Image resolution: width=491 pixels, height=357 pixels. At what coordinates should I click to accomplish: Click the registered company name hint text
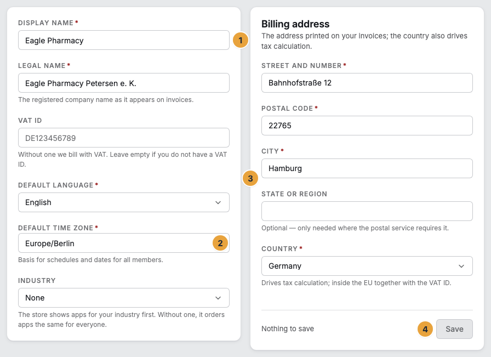click(x=106, y=100)
